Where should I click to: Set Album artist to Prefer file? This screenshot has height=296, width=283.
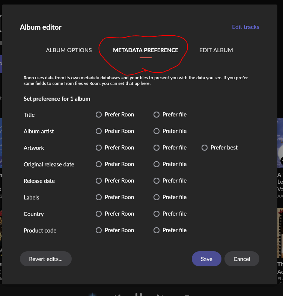click(x=157, y=131)
